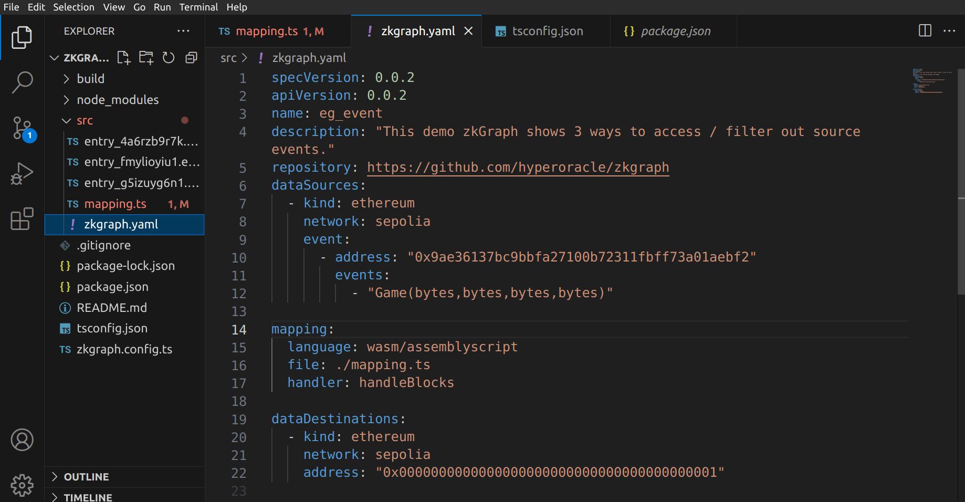
Task: Open entry_4a6rzb9r7k file in explorer
Action: [125, 141]
